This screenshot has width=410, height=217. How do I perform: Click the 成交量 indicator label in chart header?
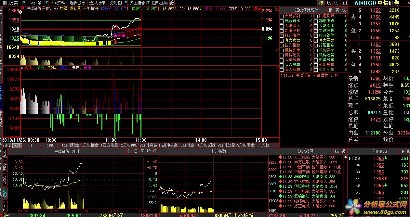coord(75,9)
